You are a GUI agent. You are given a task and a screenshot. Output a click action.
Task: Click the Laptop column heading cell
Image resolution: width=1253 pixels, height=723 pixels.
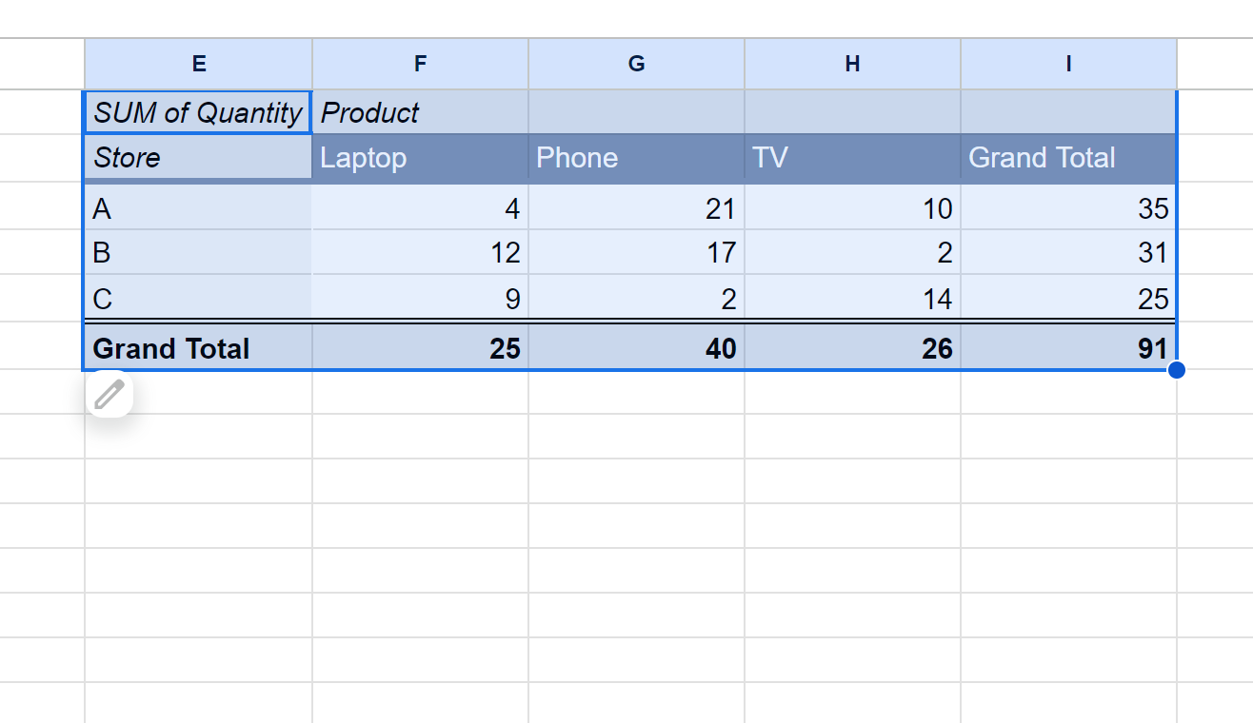pyautogui.click(x=420, y=157)
